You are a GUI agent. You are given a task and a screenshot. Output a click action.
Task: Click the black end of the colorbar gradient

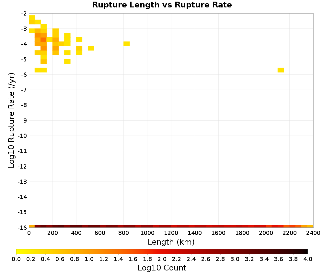pos(307,251)
